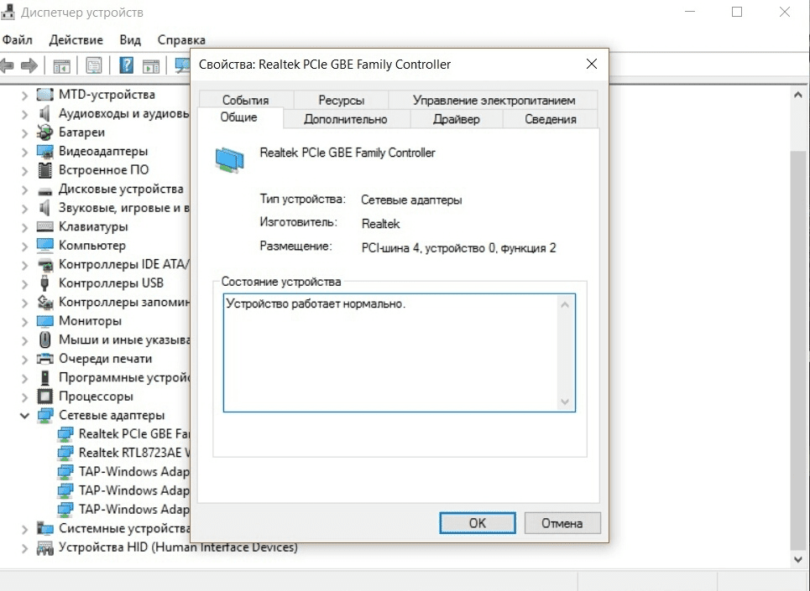This screenshot has height=591, width=810.
Task: Switch to the Ресурсы tab
Action: (341, 100)
